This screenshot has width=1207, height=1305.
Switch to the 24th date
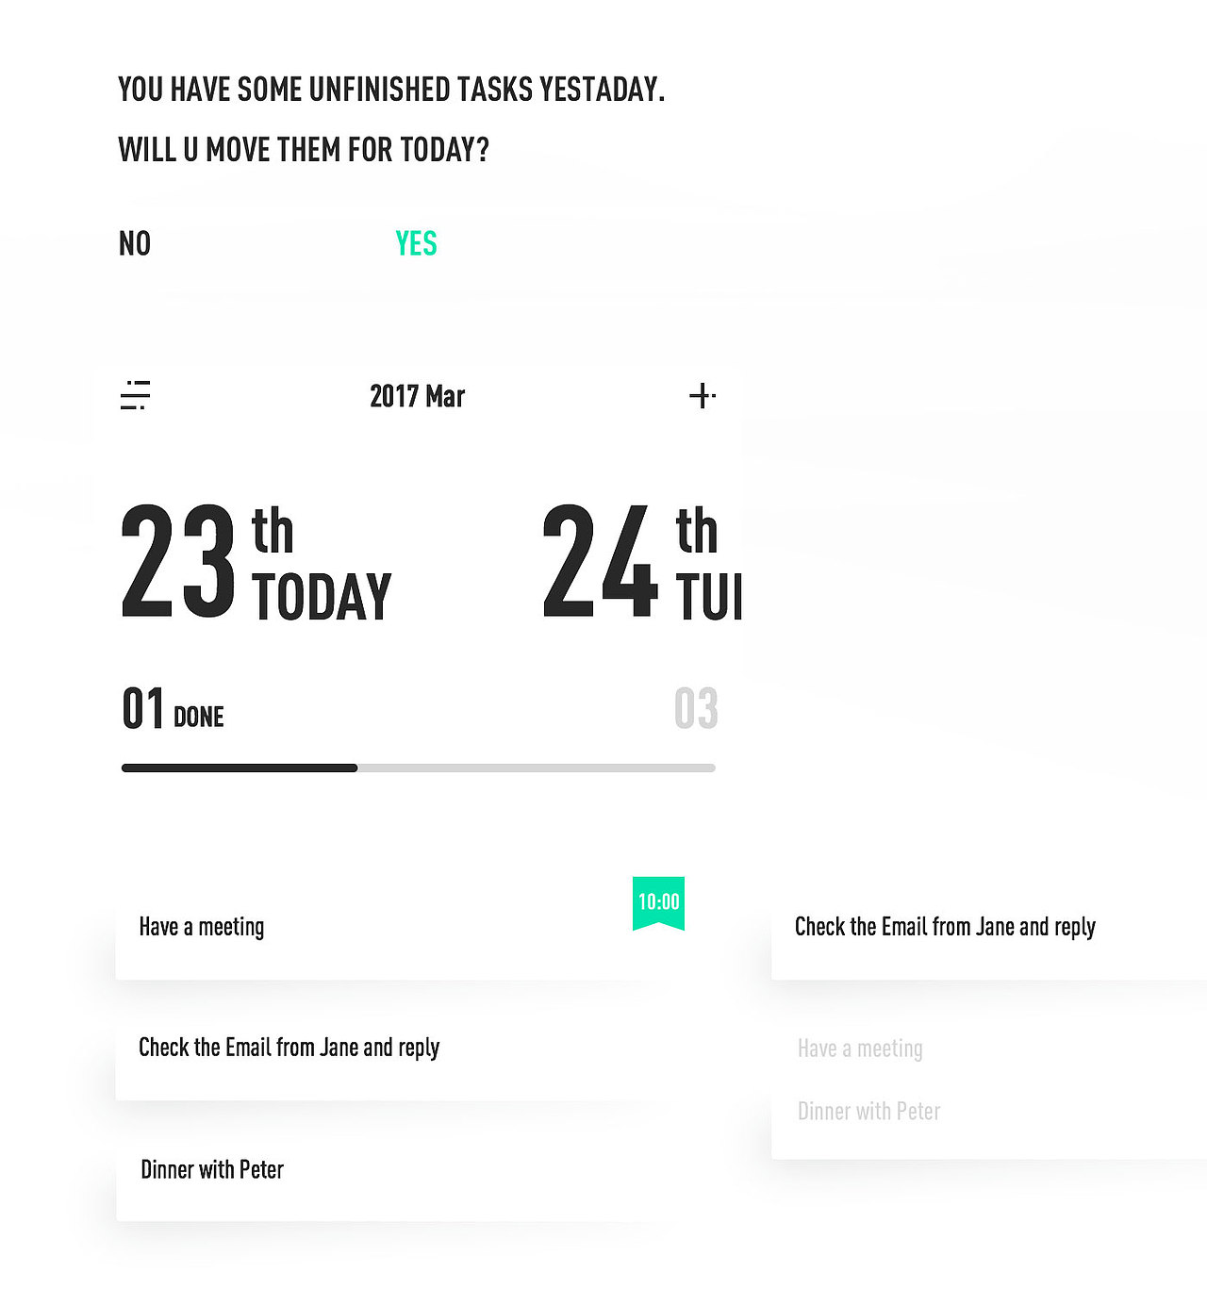(641, 562)
